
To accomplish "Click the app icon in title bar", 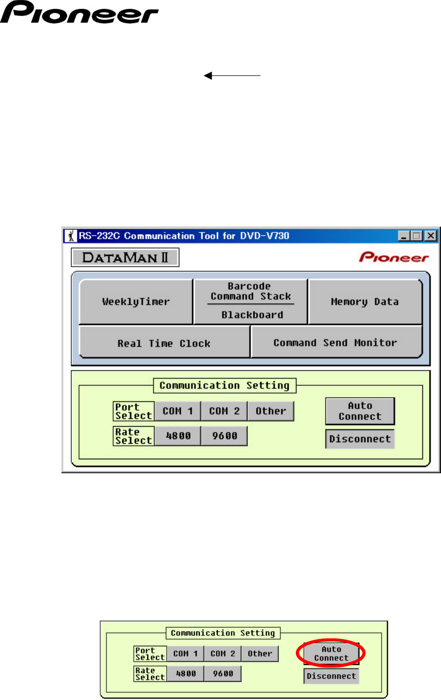I will (x=72, y=236).
